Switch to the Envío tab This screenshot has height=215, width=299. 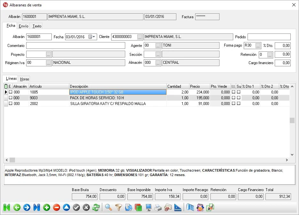[23, 26]
